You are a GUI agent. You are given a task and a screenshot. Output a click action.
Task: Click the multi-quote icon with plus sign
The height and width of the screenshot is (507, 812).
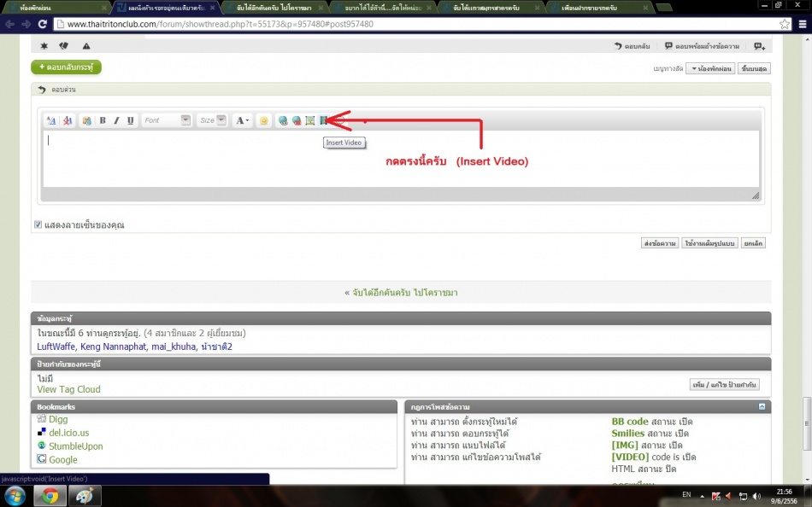pyautogui.click(x=758, y=46)
